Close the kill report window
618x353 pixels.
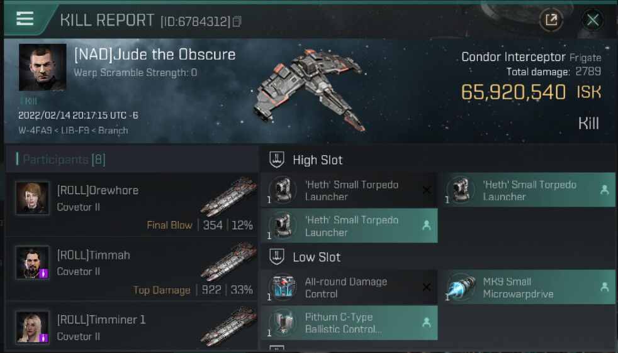pyautogui.click(x=592, y=20)
